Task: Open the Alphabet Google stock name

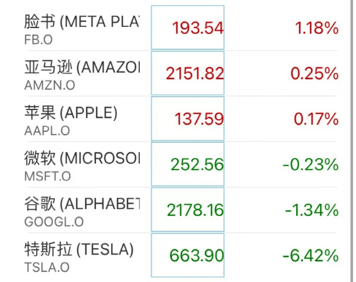Action: coord(82,204)
